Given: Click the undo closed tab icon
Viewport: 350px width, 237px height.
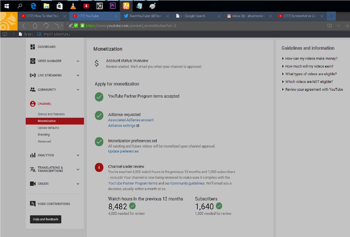Looking at the screenshot, I should pos(57,26).
